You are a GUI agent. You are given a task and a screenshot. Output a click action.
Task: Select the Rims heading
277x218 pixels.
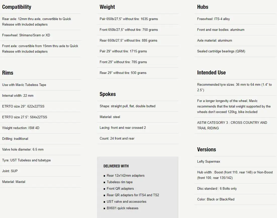tap(8, 73)
